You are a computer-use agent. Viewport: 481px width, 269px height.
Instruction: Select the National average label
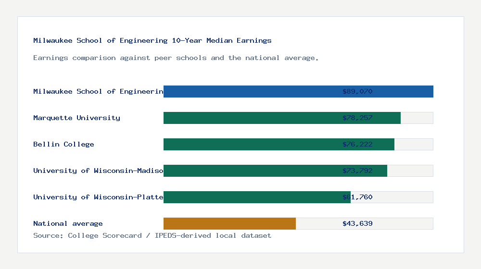(68, 224)
